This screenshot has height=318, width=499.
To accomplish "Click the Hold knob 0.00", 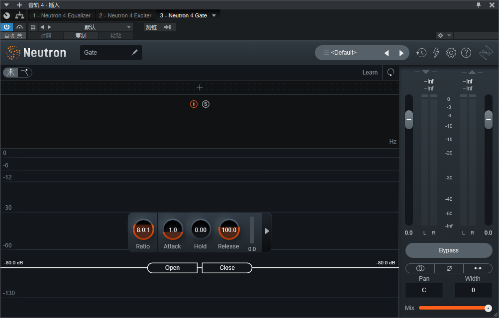I will (200, 230).
